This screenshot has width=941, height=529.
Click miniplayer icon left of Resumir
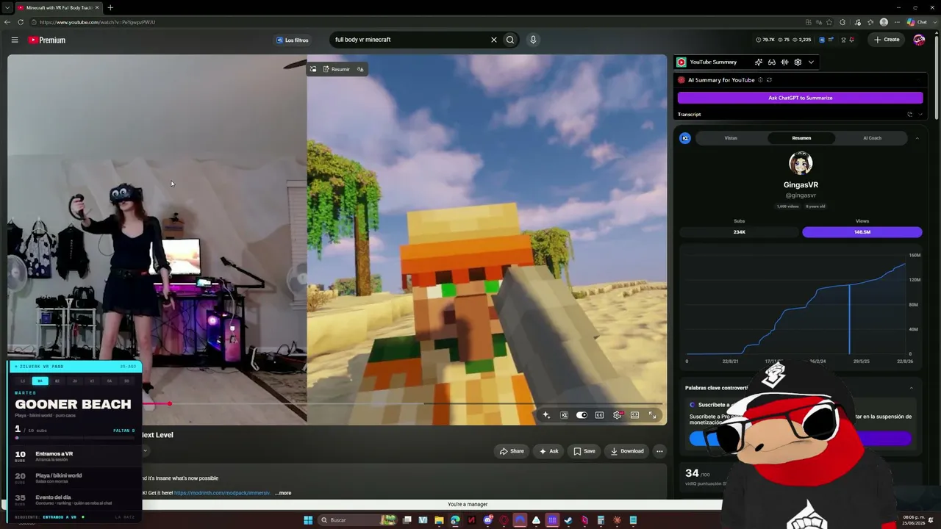point(313,69)
